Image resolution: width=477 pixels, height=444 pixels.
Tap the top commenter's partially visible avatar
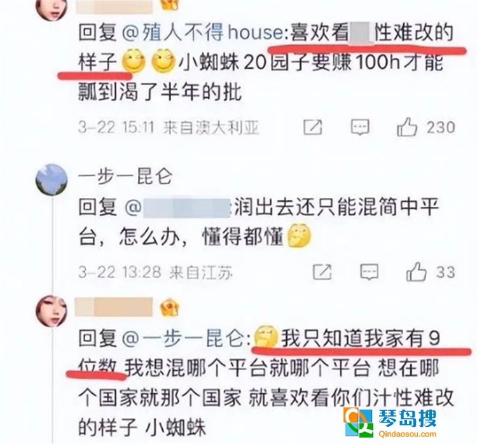pos(52,9)
